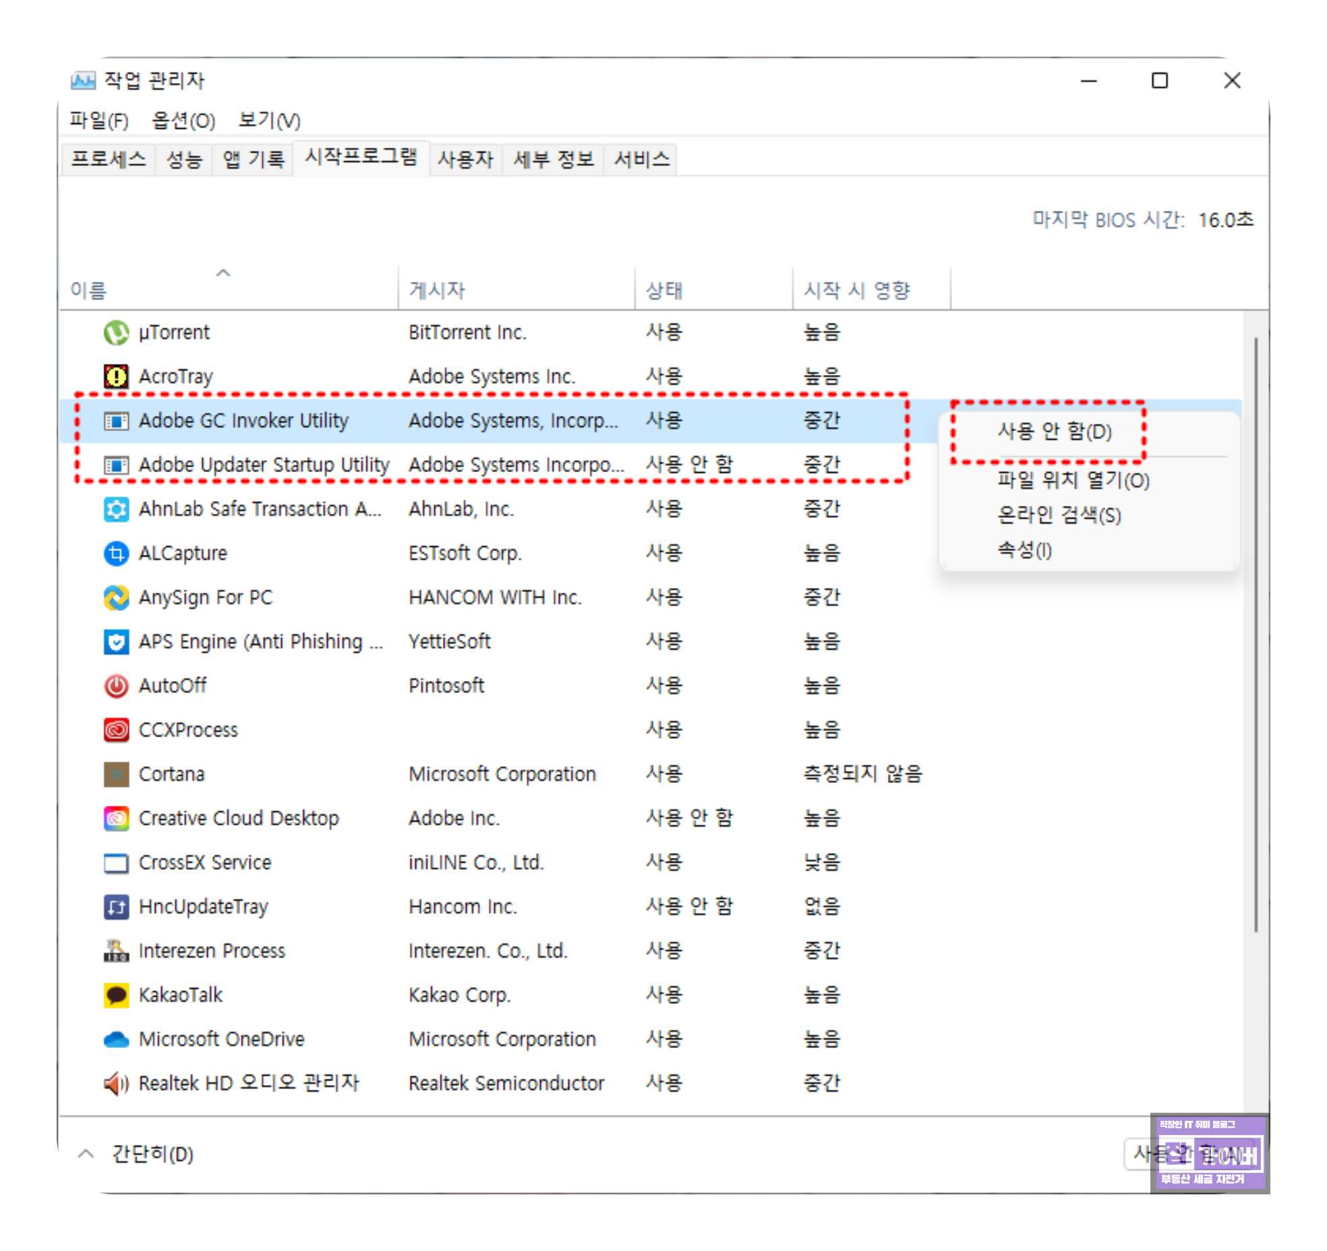This screenshot has height=1251, width=1327.
Task: Click the µTorrent startup entry icon
Action: pos(116,332)
